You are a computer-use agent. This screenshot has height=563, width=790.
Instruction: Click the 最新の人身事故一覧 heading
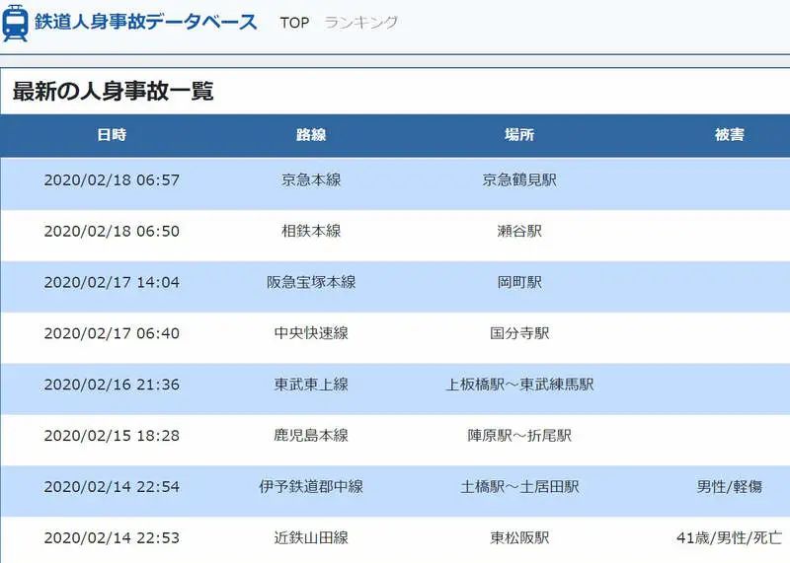coord(114,91)
